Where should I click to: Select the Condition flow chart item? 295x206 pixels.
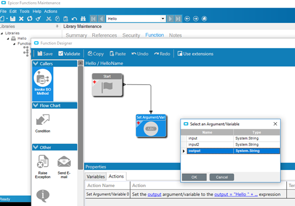point(43,123)
